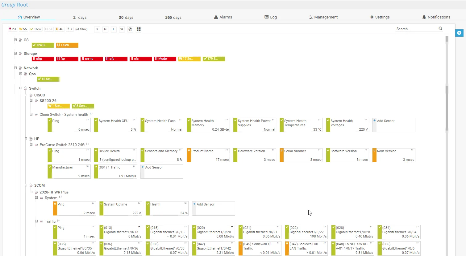Click the flag icon next to Traffic device
Screen dimensions: 466x256
pyautogui.click(x=59, y=221)
